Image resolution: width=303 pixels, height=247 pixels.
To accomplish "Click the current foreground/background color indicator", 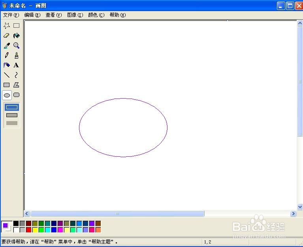I will [7, 226].
